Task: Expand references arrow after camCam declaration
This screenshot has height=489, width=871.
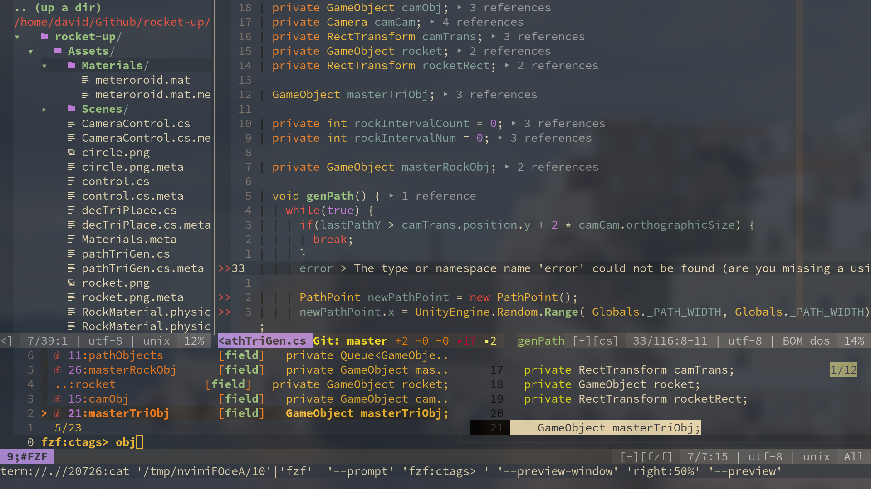Action: pyautogui.click(x=432, y=22)
